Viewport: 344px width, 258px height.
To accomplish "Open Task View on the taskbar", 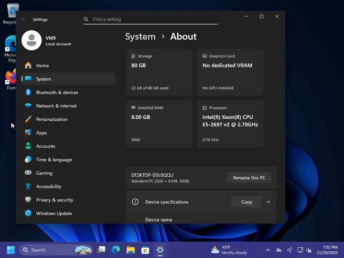I will pos(101,250).
